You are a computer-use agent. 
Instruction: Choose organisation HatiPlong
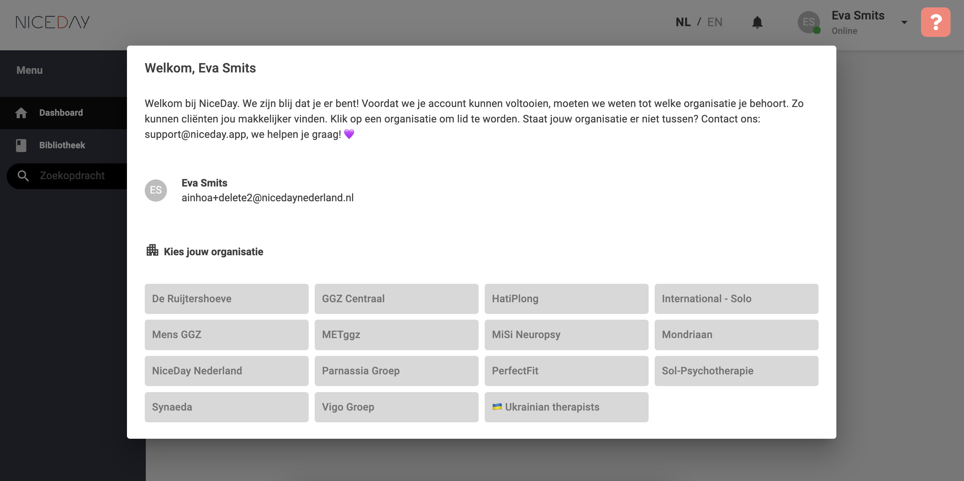coord(566,299)
